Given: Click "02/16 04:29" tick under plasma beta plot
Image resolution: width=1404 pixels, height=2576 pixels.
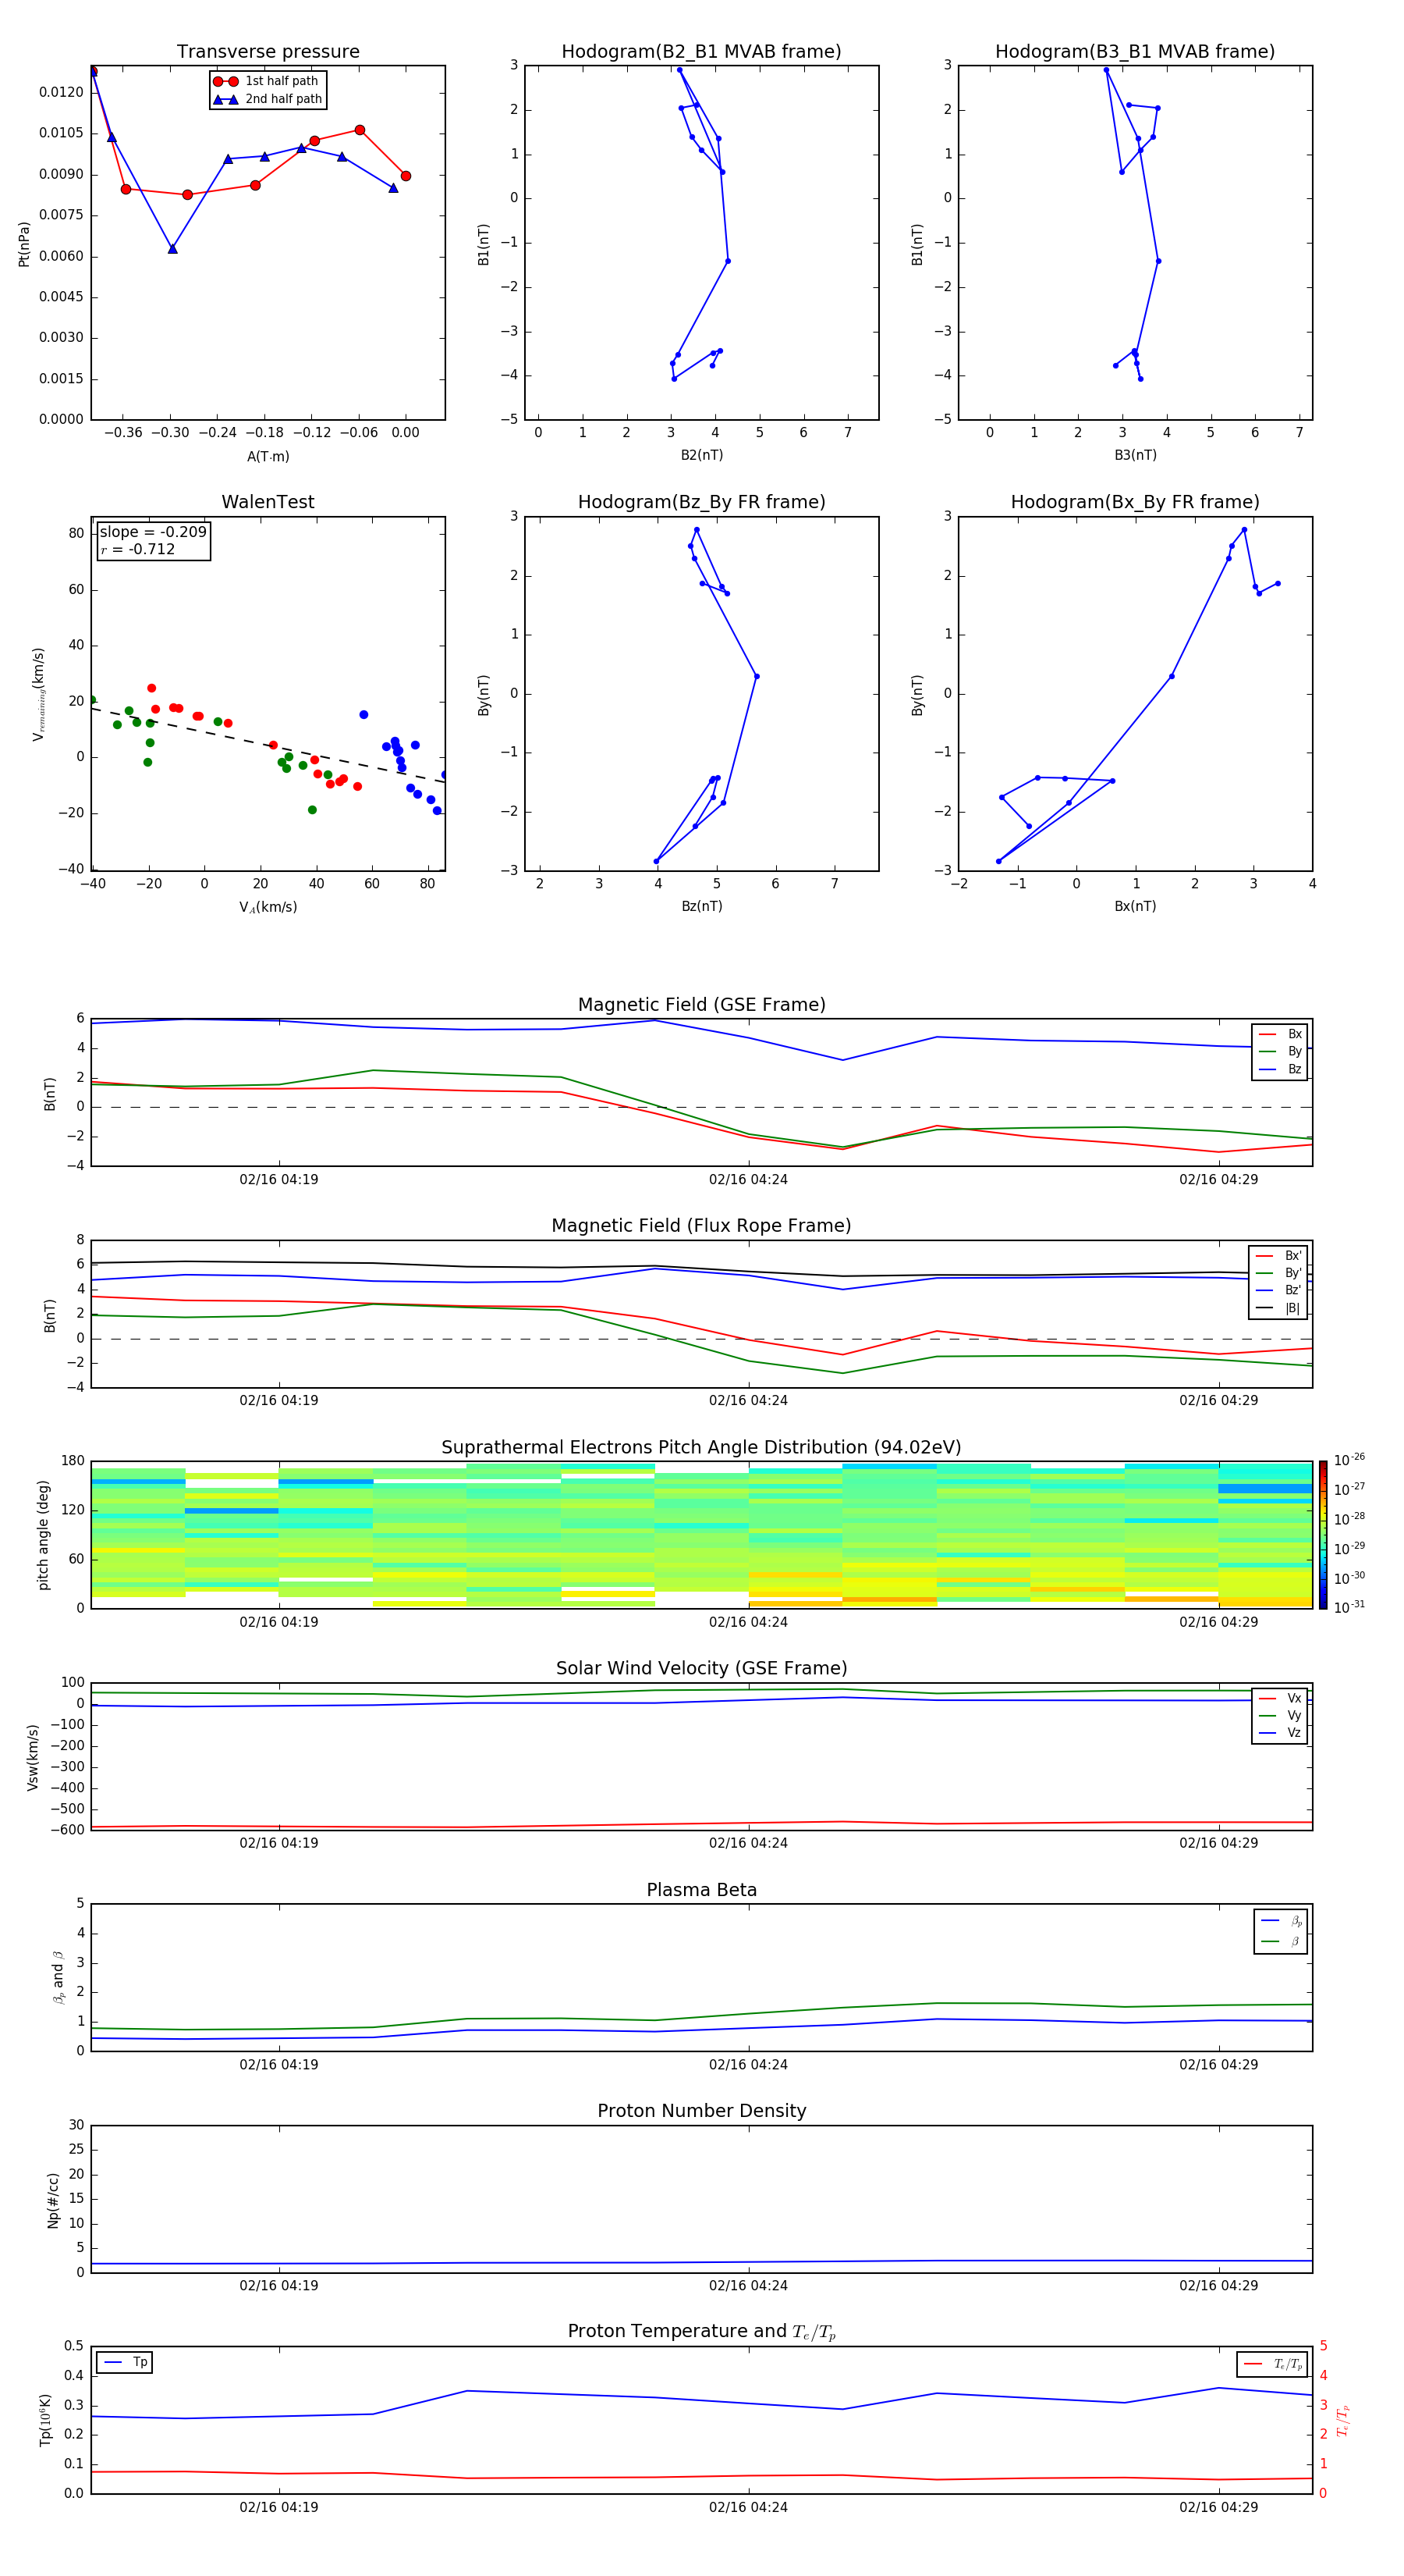Looking at the screenshot, I should (1218, 2064).
